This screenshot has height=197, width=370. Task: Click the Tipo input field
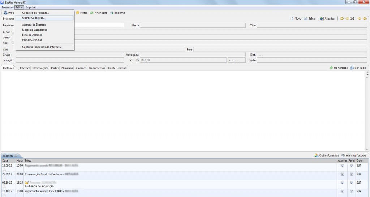tap(312, 25)
